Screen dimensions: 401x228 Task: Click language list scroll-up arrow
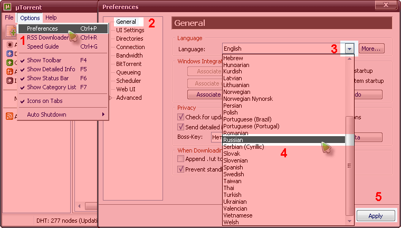point(350,59)
